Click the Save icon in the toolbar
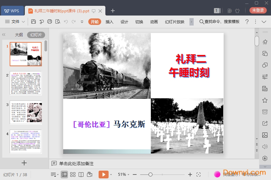 [34, 22]
